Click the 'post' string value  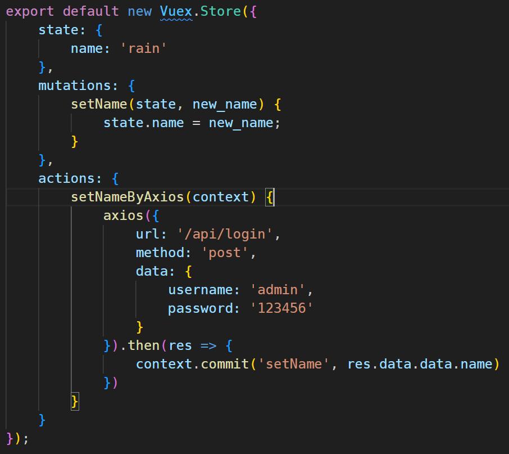tap(225, 253)
